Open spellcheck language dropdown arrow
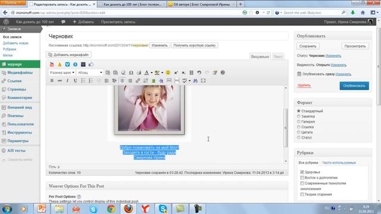The height and width of the screenshot is (214, 381). [189, 81]
